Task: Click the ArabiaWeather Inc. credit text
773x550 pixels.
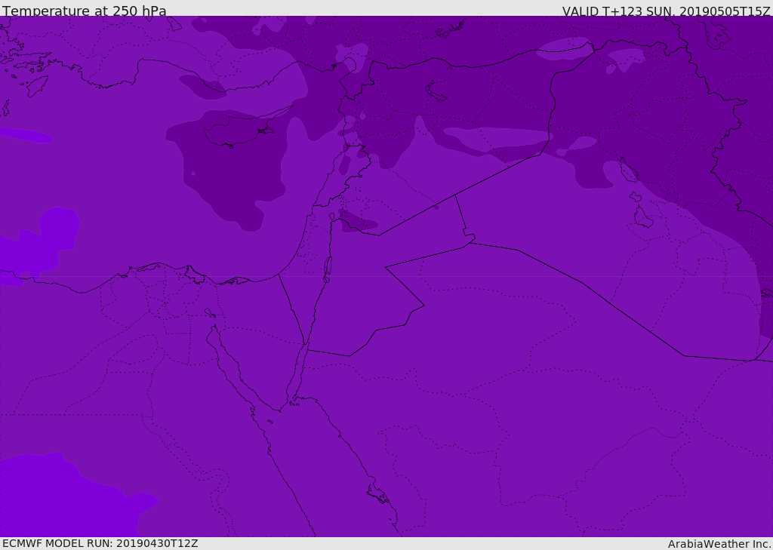Action: pyautogui.click(x=719, y=544)
